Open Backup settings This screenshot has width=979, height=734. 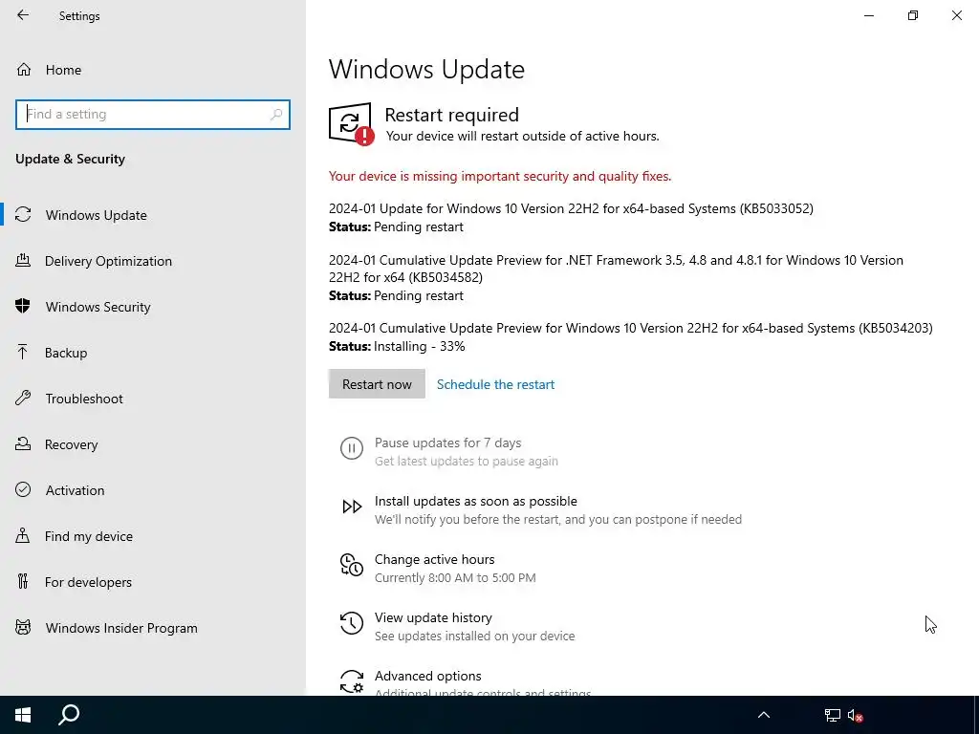[153, 353]
